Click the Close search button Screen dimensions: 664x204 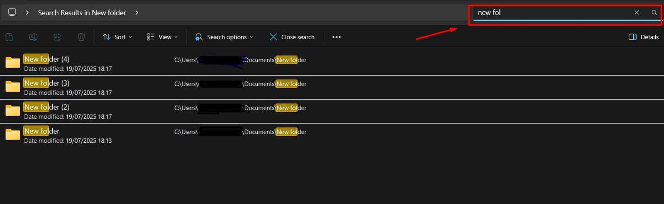click(x=292, y=37)
